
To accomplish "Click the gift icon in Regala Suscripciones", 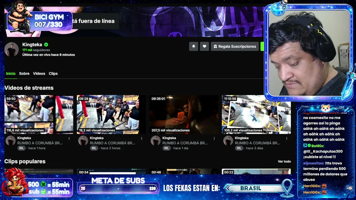I will point(215,46).
